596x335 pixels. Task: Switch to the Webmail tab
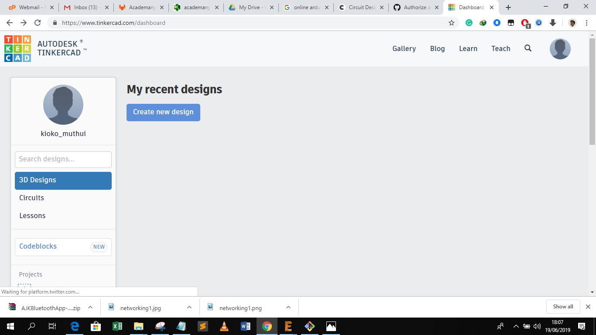[31, 7]
